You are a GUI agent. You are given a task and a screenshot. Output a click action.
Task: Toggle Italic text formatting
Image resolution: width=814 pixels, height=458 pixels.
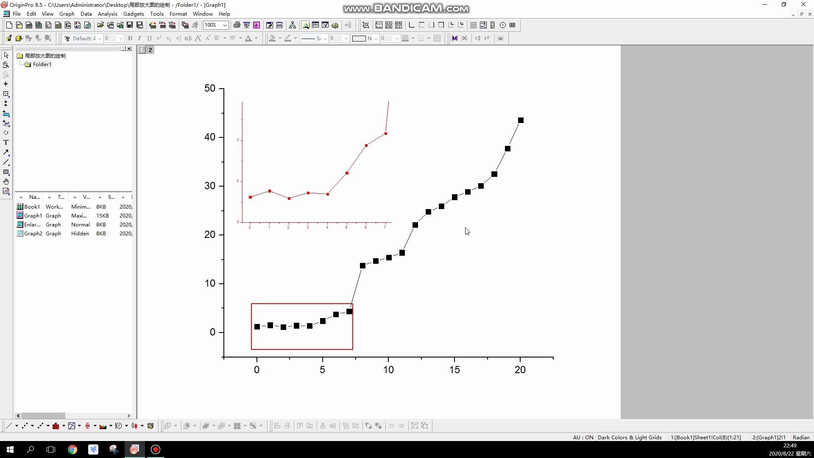pyautogui.click(x=139, y=38)
